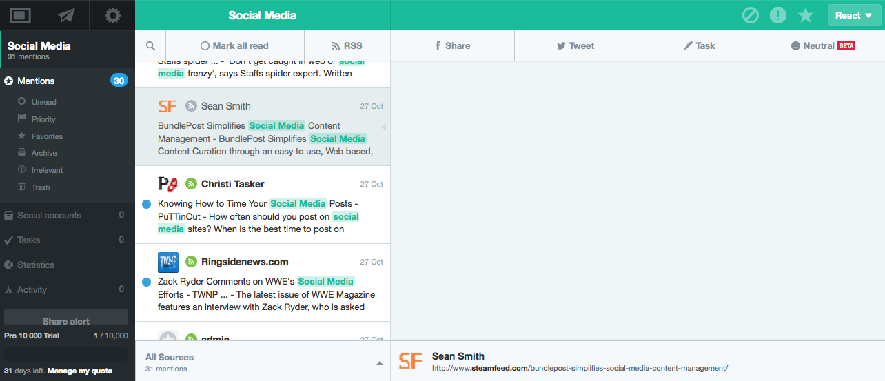Open settings gear icon
Image resolution: width=885 pixels, height=381 pixels.
coord(112,15)
